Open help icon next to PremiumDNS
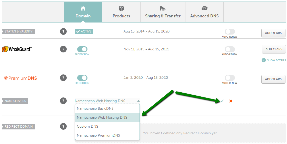Viewport: 287px width, 144px height. point(63,78)
